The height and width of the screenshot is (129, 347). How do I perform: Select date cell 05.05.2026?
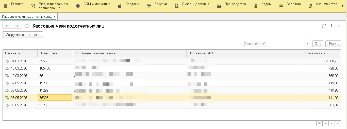pyautogui.click(x=19, y=105)
